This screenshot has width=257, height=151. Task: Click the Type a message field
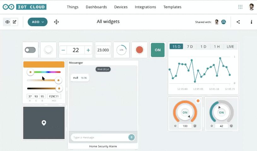point(100,137)
